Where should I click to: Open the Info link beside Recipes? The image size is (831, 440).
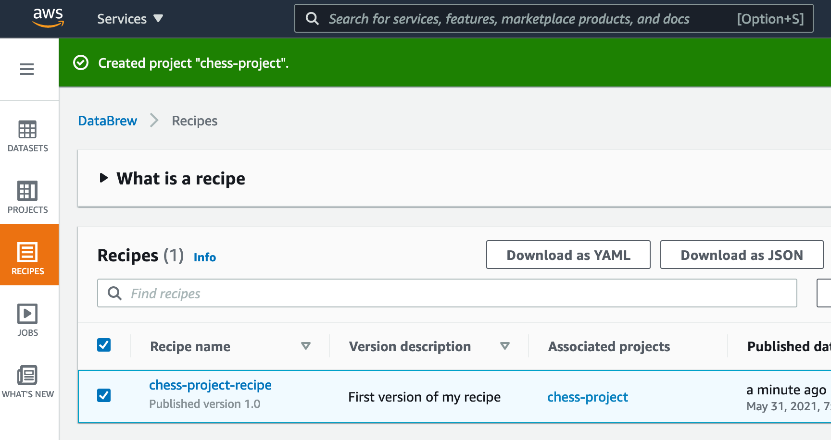[205, 257]
